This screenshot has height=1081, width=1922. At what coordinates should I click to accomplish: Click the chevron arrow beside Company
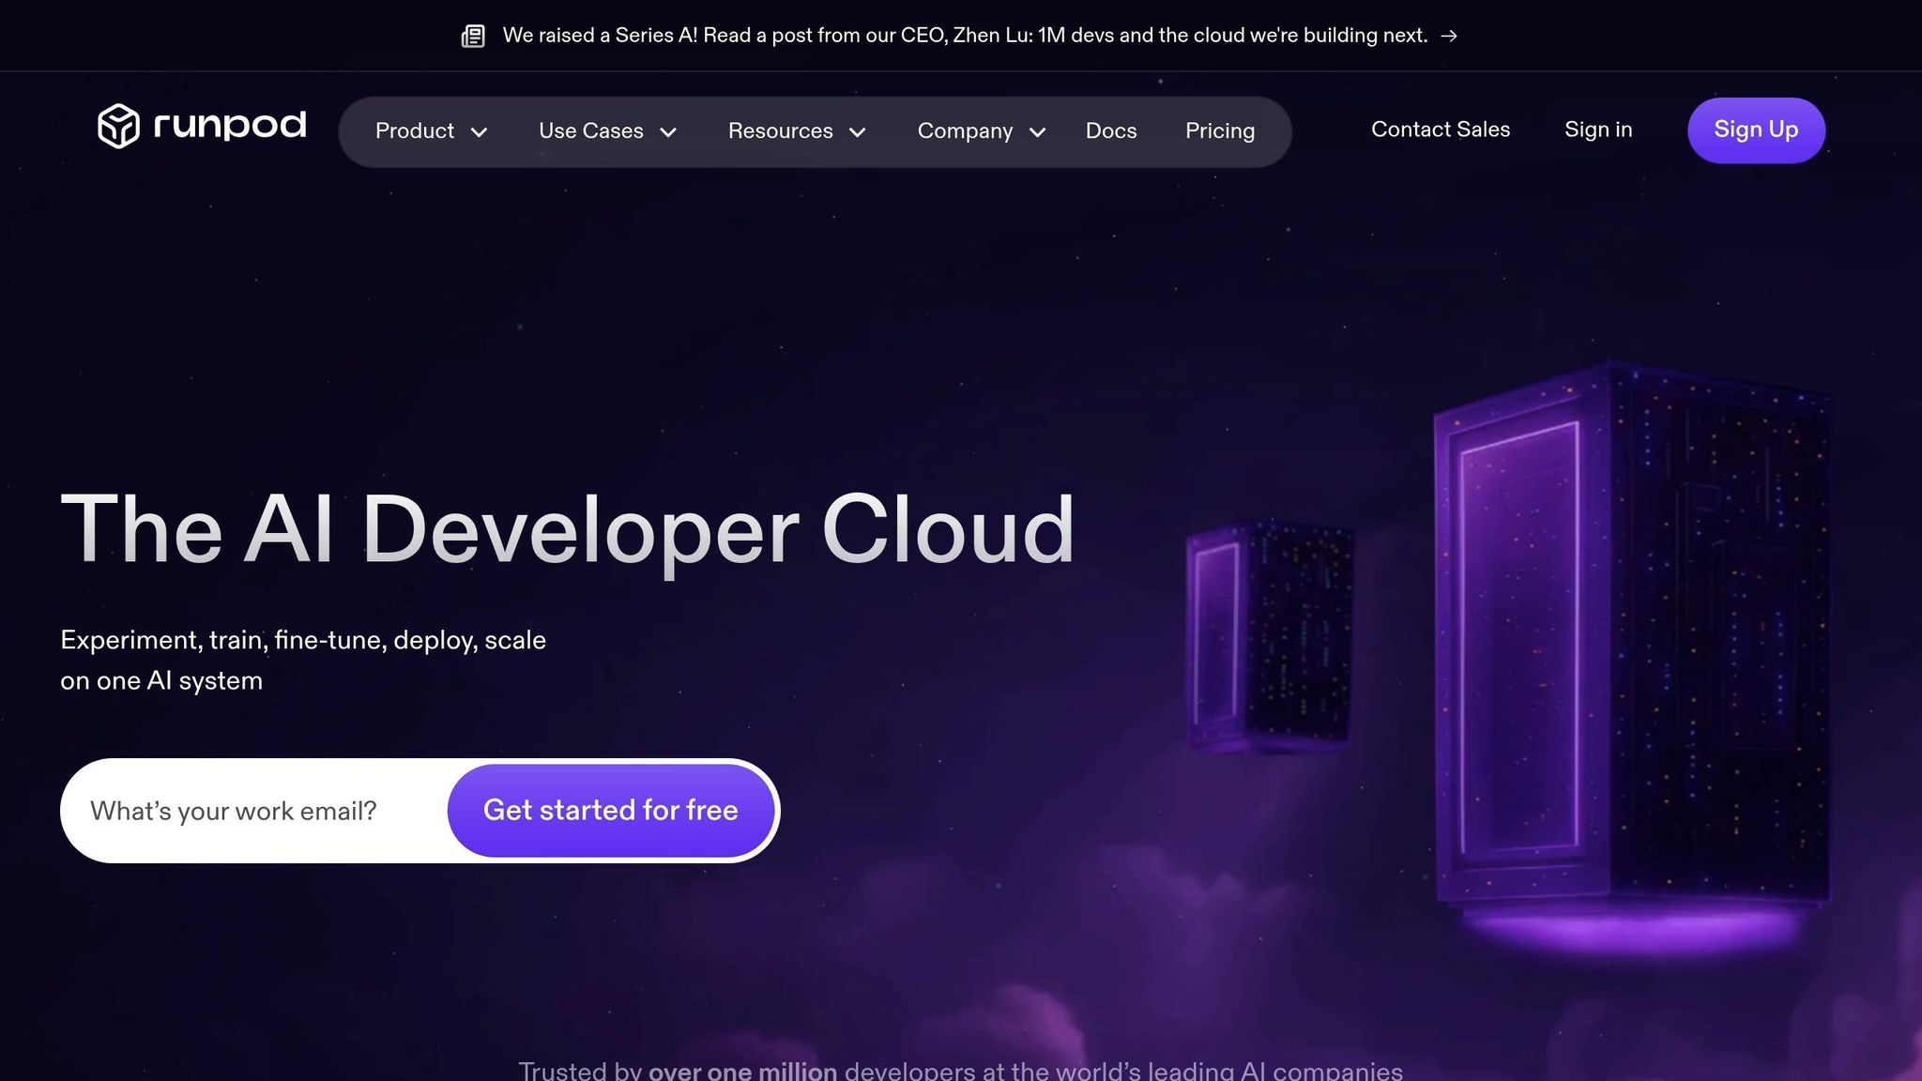pos(1037,132)
